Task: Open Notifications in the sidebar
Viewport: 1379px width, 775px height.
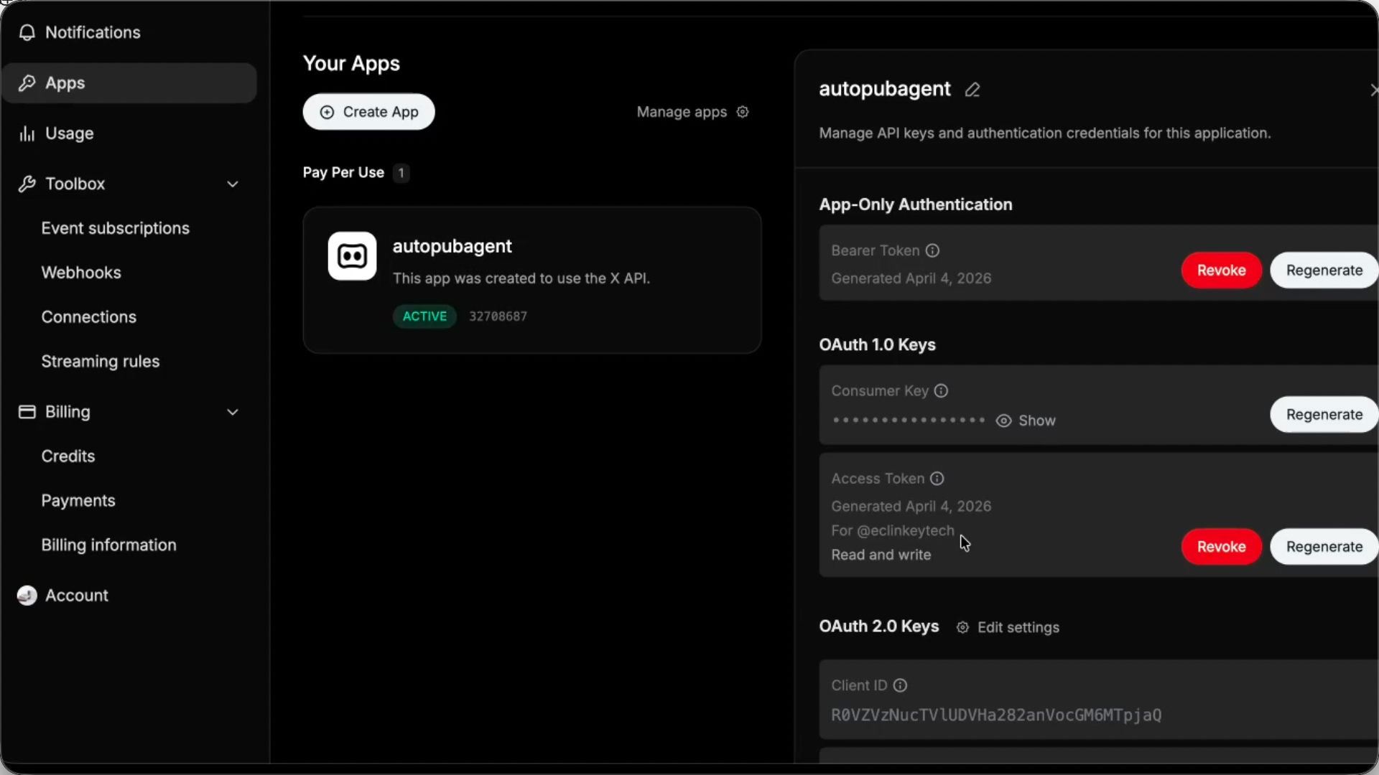Action: pos(129,33)
